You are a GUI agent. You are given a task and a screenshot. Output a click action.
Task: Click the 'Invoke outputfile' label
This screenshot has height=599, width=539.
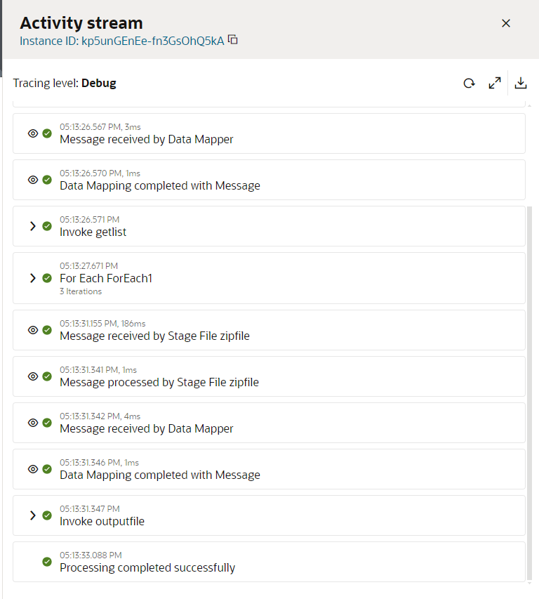pos(102,521)
